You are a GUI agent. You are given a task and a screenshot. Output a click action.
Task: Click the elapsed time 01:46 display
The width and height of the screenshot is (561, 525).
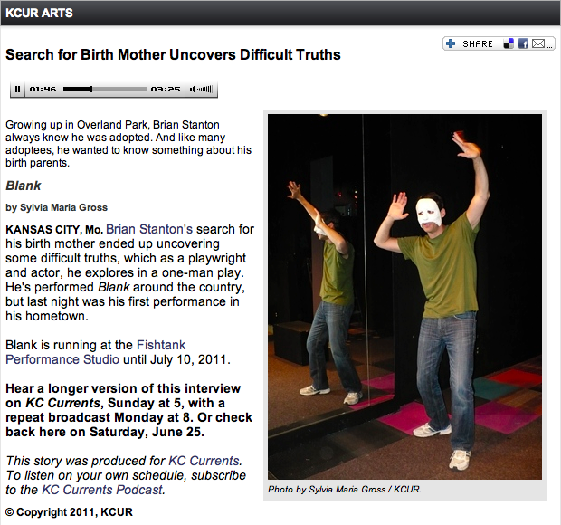click(43, 89)
